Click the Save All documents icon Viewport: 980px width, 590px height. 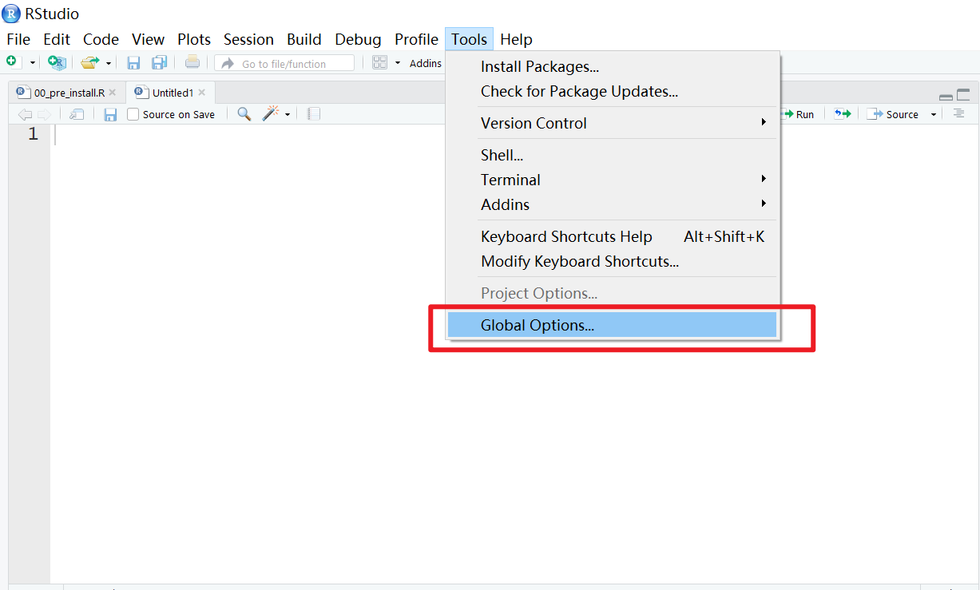coord(159,62)
